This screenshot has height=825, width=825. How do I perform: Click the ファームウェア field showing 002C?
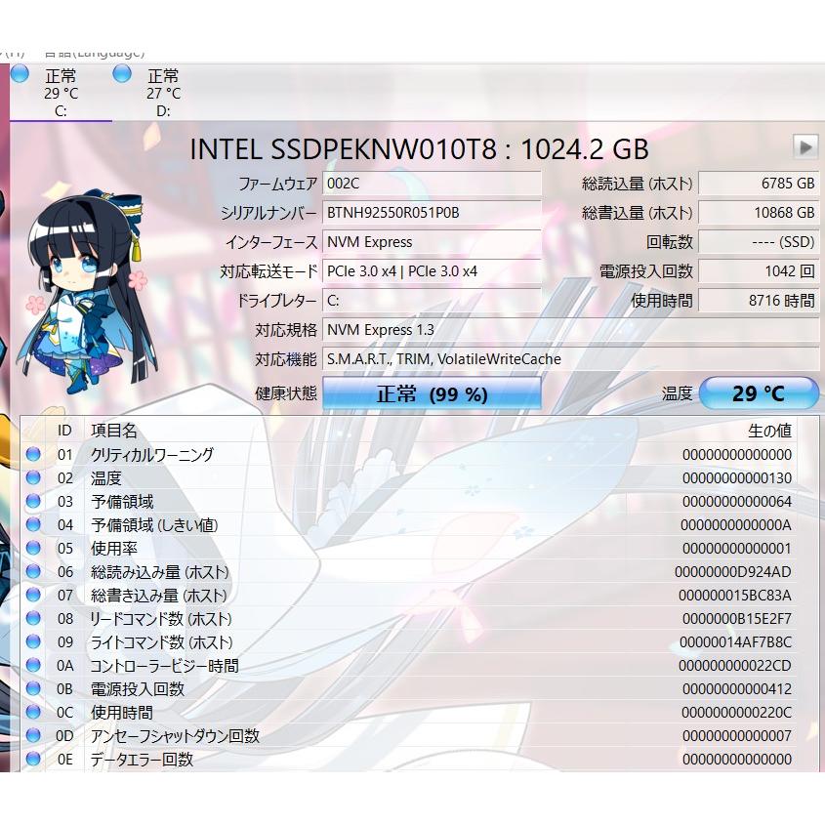(433, 184)
